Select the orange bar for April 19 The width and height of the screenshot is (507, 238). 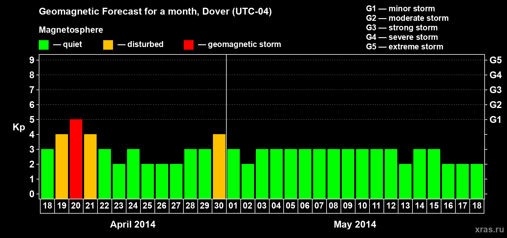click(x=62, y=166)
